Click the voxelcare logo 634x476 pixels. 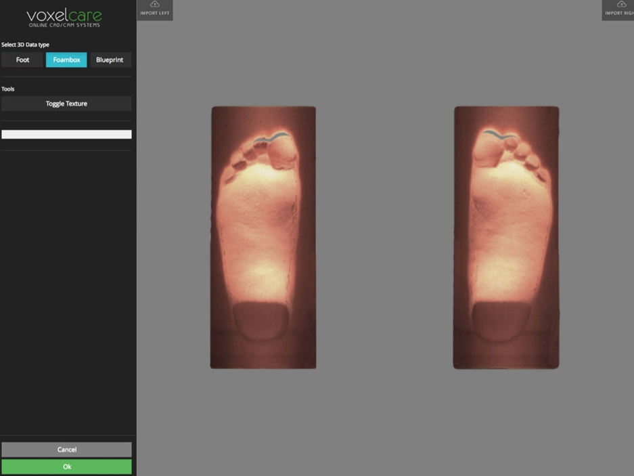point(64,18)
